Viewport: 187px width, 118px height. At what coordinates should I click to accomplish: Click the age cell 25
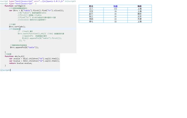[115, 16]
